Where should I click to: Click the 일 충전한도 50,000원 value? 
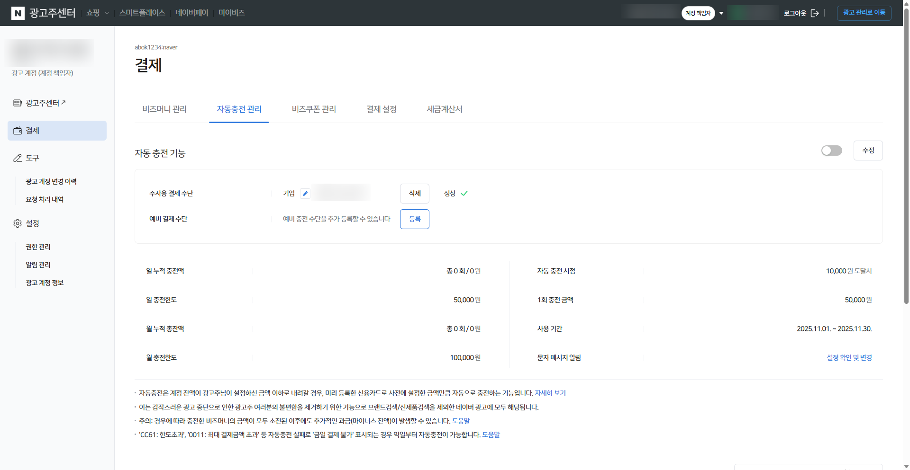click(467, 300)
